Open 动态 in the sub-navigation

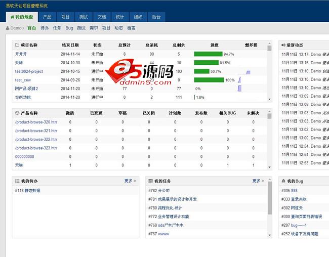[119, 28]
